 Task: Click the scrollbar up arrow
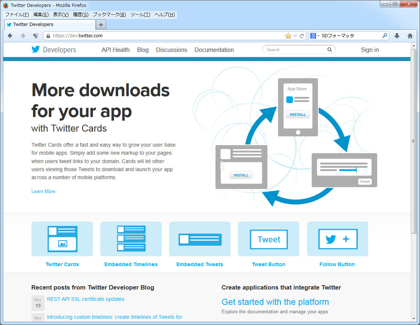tap(414, 46)
